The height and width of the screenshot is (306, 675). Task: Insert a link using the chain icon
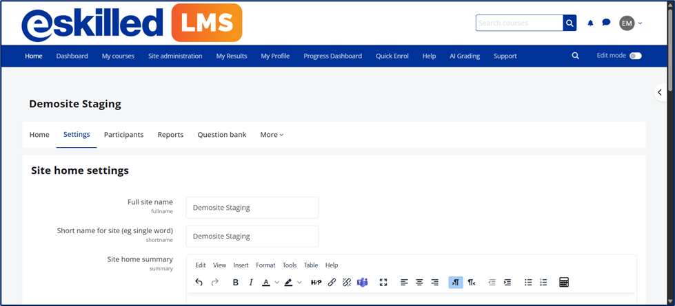[x=332, y=283]
